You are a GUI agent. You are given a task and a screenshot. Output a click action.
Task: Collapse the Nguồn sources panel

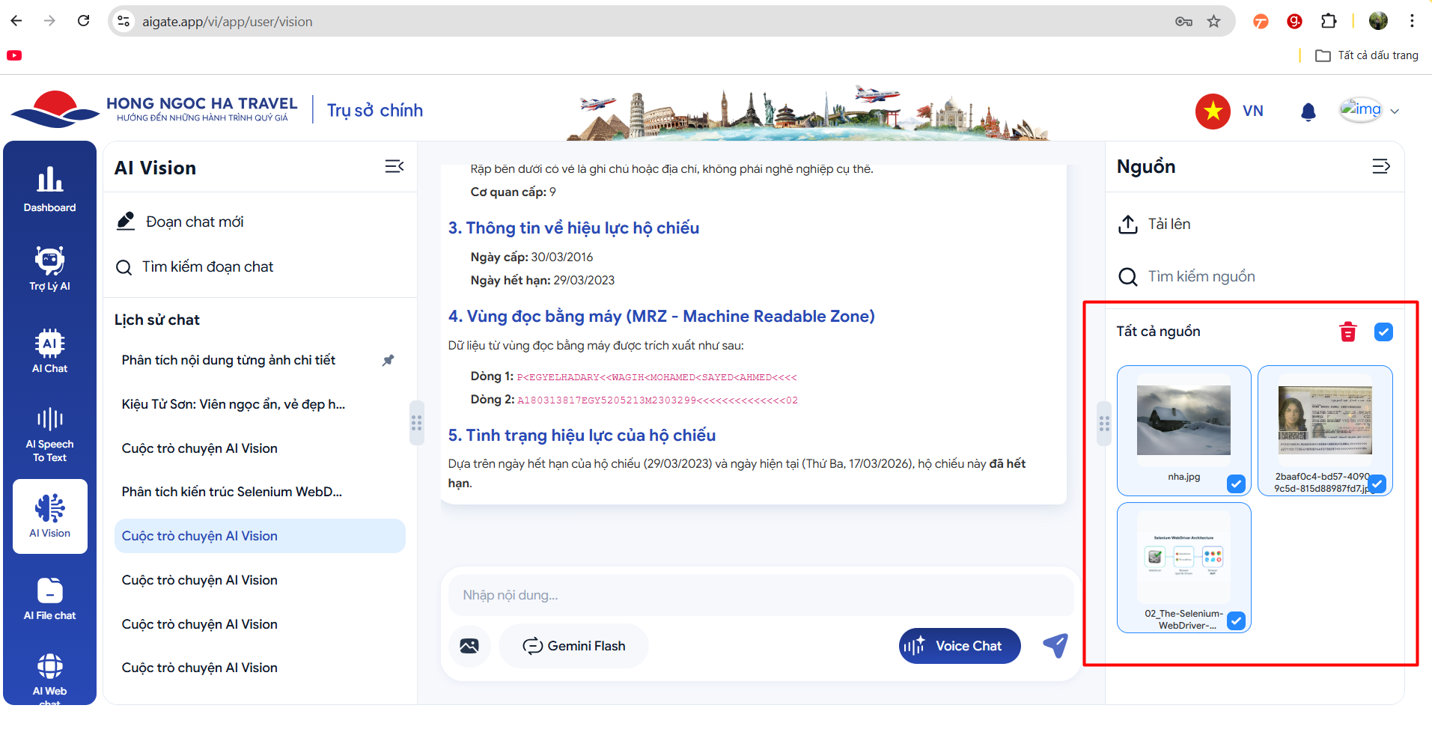tap(1380, 166)
